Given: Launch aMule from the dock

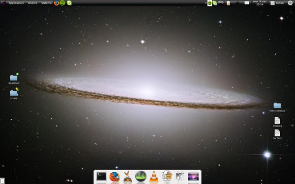Looking at the screenshot, I should point(127,177).
